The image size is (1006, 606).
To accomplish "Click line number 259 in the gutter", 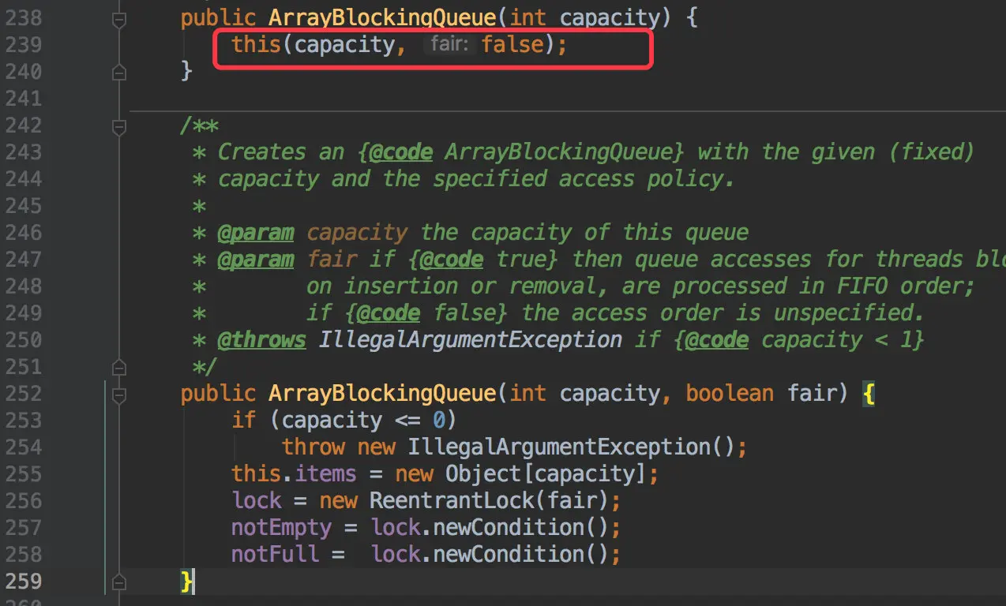I will [24, 582].
